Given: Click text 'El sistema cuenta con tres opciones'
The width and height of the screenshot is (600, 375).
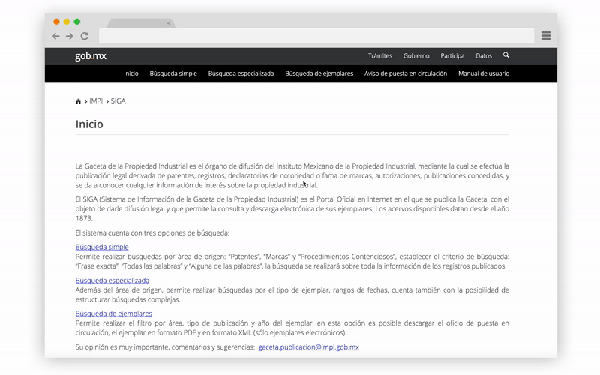Looking at the screenshot, I should point(152,233).
